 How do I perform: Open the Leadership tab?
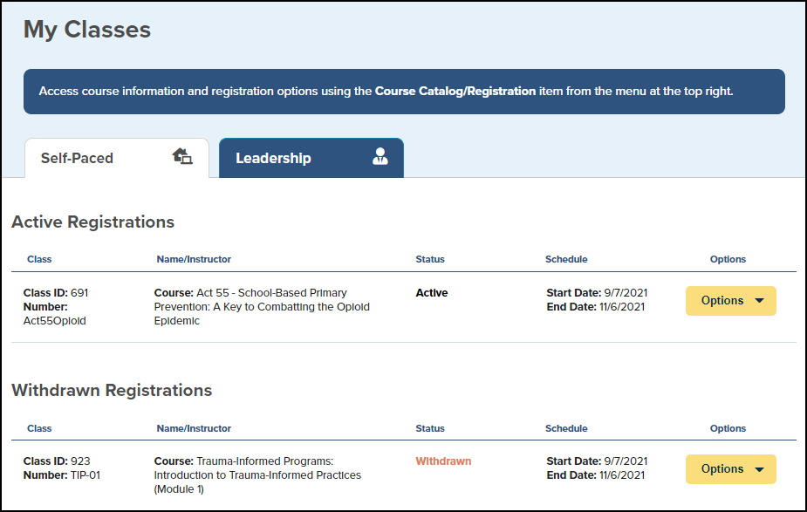coord(273,159)
